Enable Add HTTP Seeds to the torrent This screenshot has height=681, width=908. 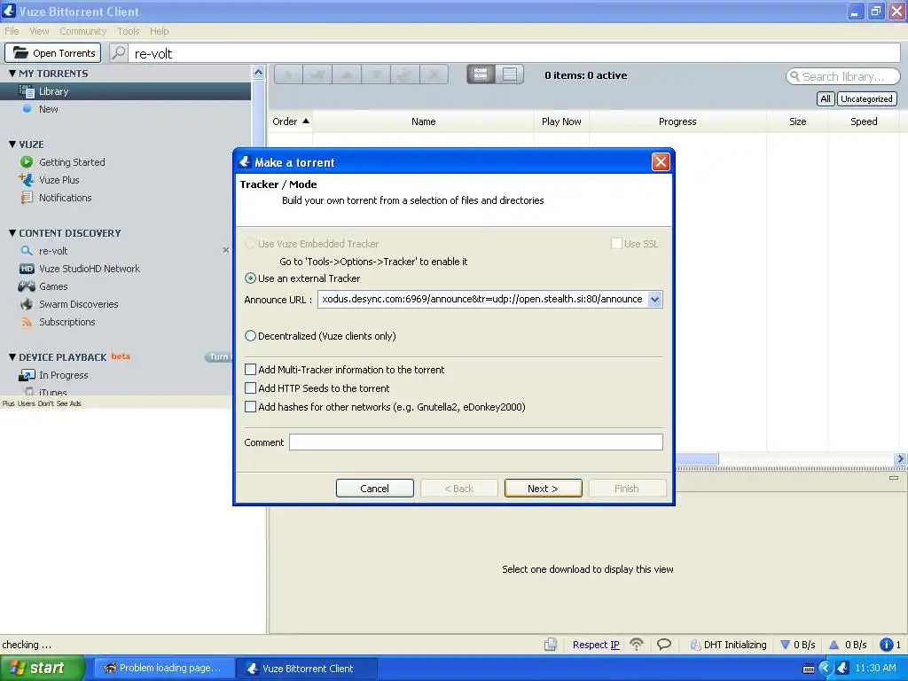click(250, 388)
